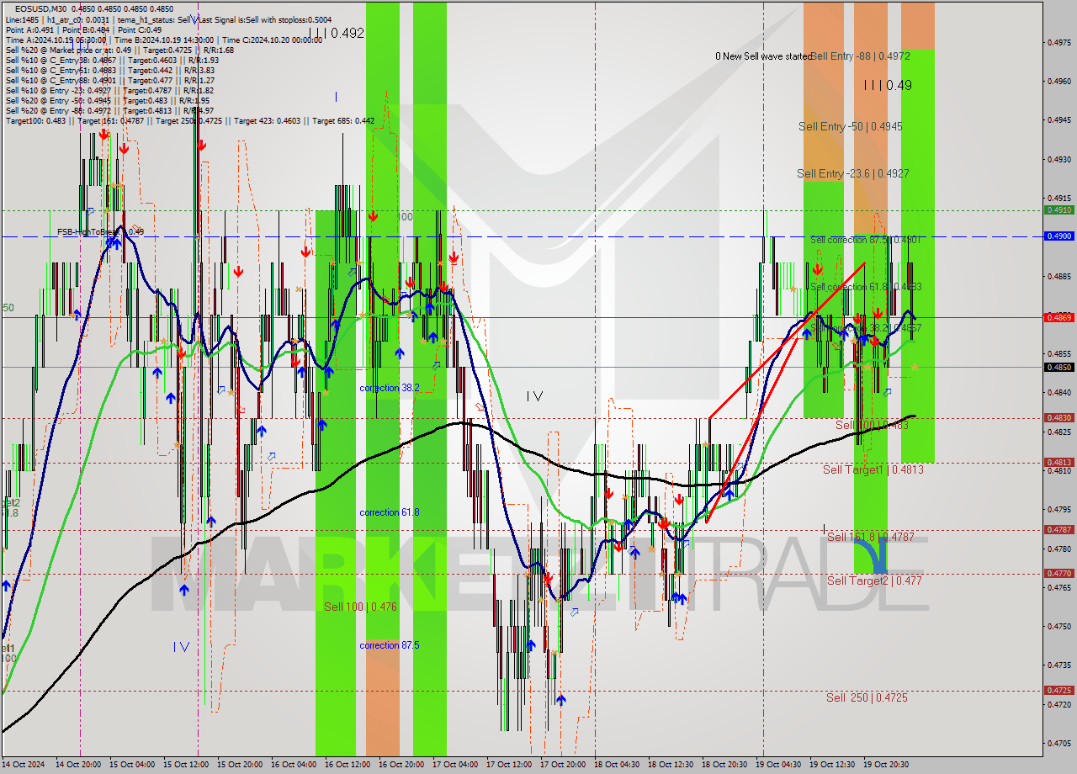This screenshot has width=1077, height=774.
Task: Click the 0.4975 price axis value
Action: pos(1058,42)
